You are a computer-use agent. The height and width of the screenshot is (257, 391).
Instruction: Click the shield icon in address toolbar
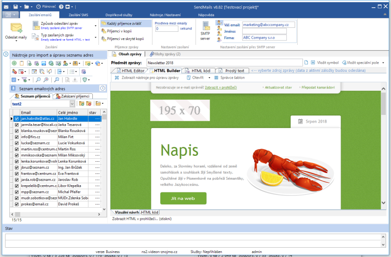pyautogui.click(x=85, y=79)
